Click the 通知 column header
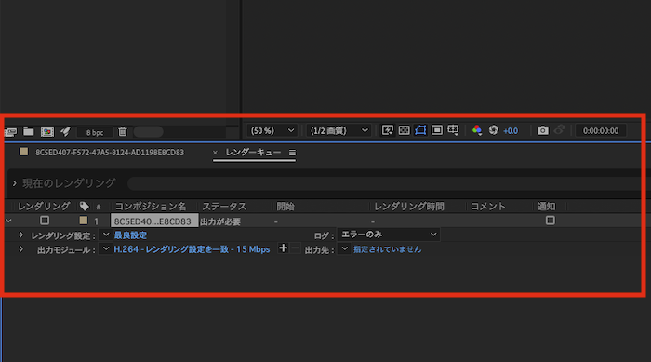 coord(546,207)
